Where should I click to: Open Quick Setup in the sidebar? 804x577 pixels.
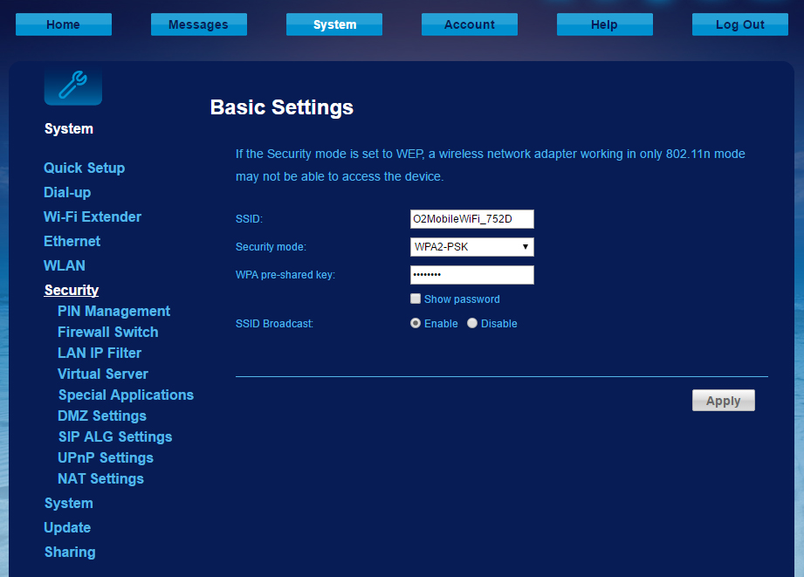pos(84,168)
